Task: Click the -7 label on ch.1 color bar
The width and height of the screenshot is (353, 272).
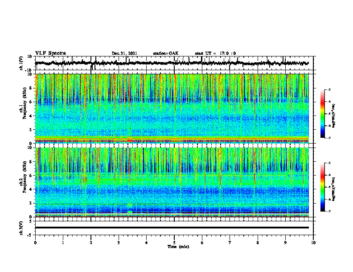Action: coord(328,138)
